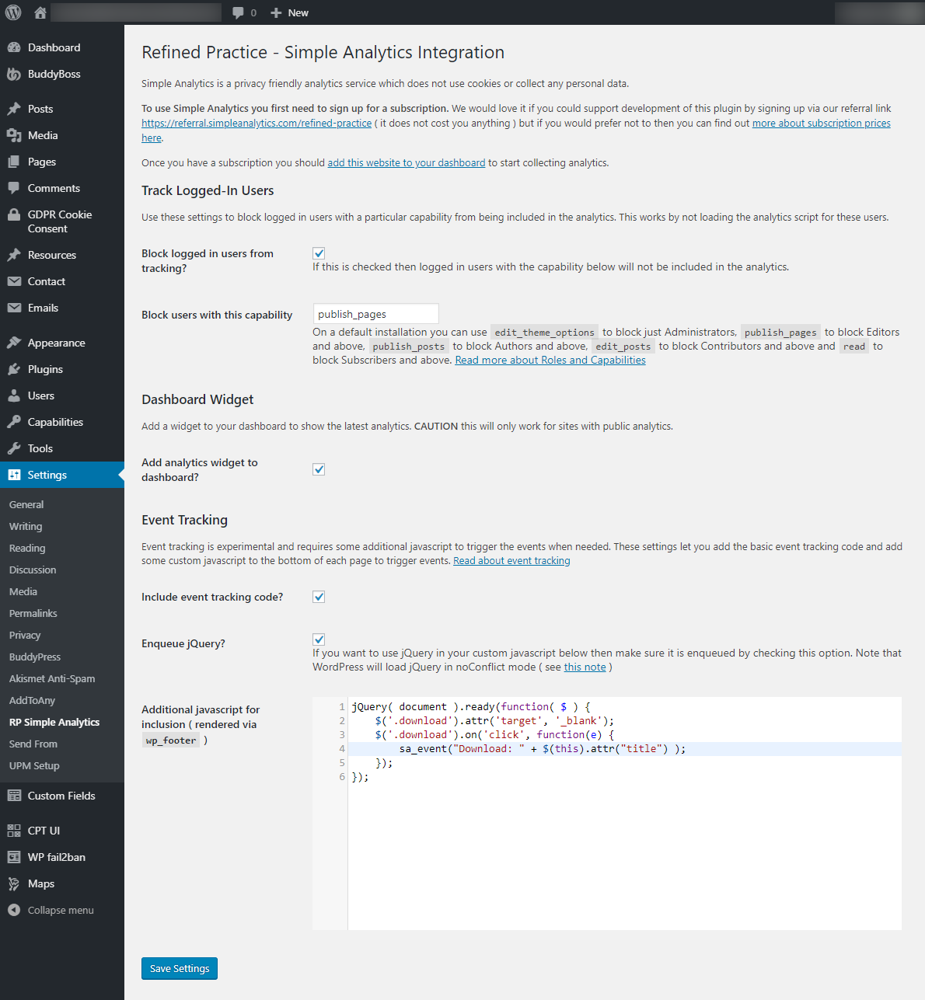The image size is (925, 1000).
Task: Open the Discussion settings submenu
Action: click(x=33, y=570)
